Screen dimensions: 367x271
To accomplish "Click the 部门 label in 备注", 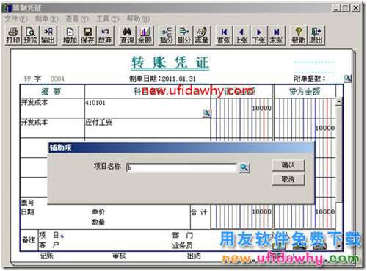I will 183,236.
